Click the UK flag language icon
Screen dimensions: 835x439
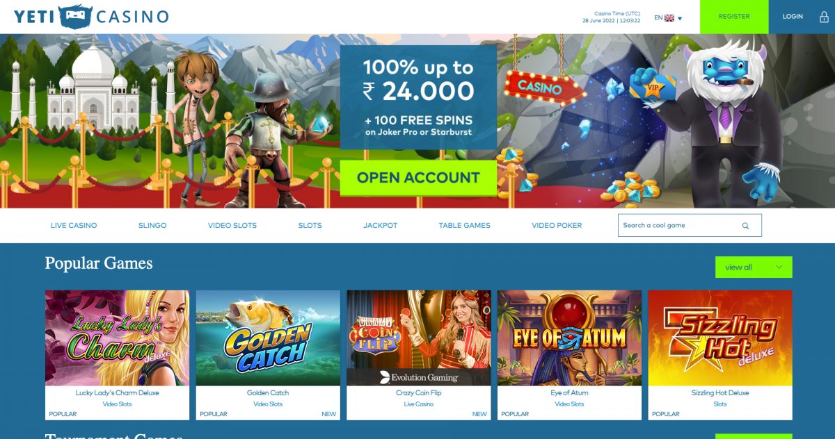click(669, 18)
